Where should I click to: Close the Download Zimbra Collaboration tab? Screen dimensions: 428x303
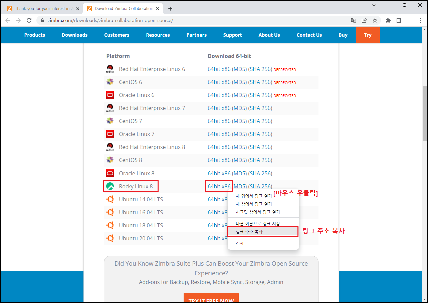(157, 9)
